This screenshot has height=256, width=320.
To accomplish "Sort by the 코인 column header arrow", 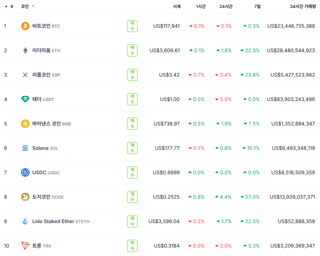I will 33,6.
